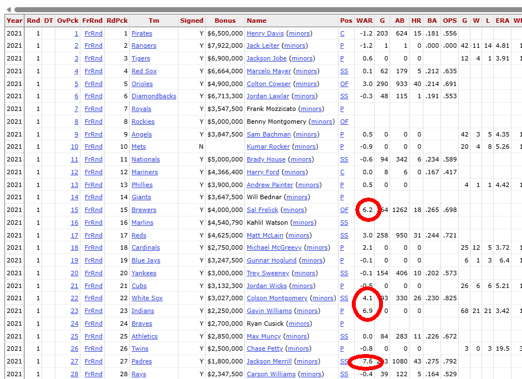Sort by Signed column header
This screenshot has height=379, width=522.
click(x=191, y=21)
